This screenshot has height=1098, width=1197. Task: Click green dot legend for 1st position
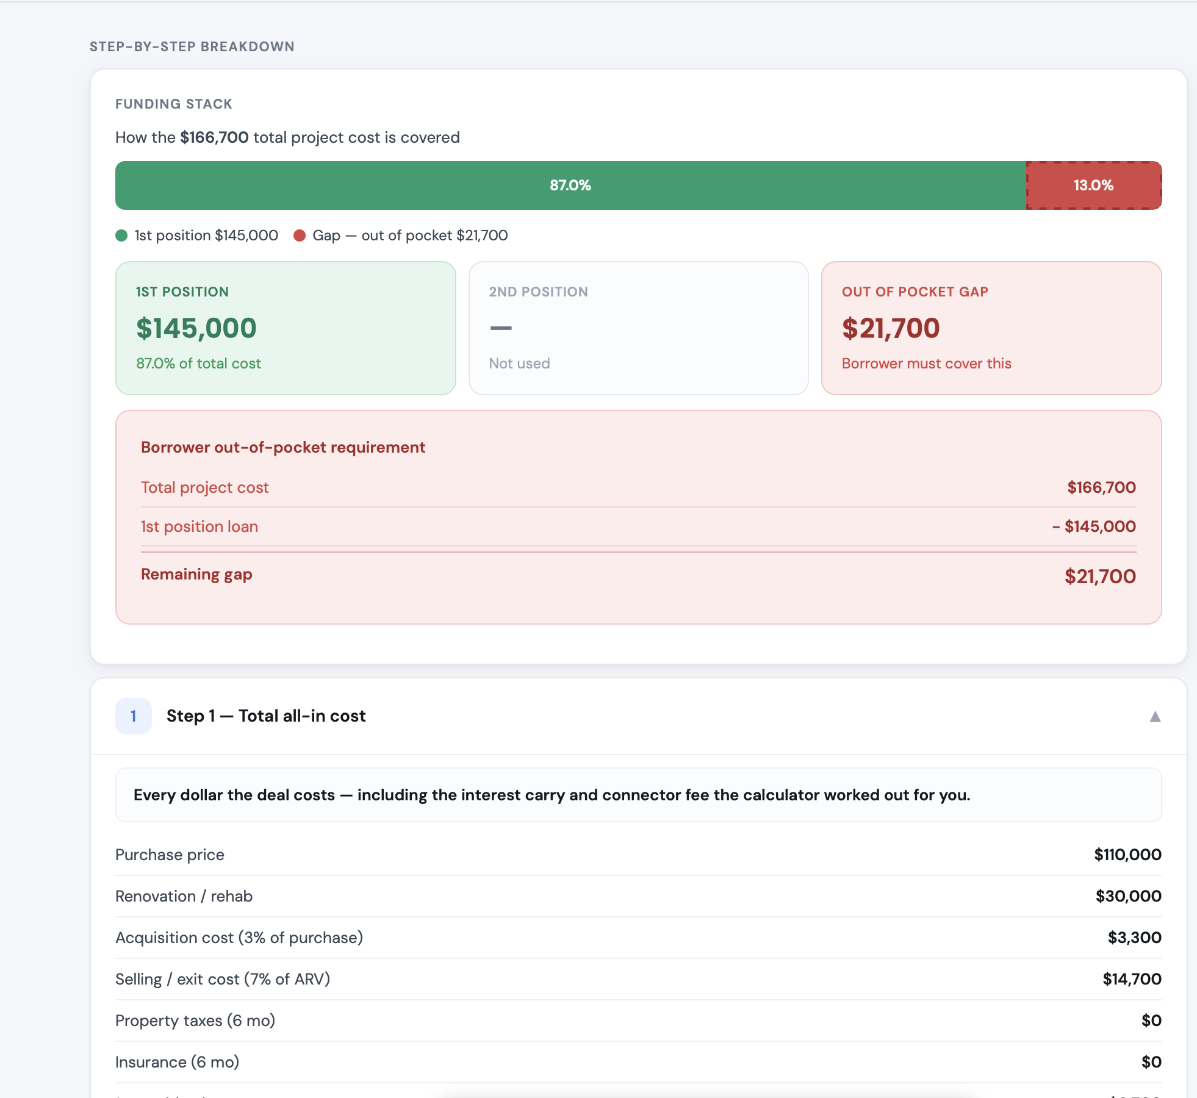coord(121,235)
